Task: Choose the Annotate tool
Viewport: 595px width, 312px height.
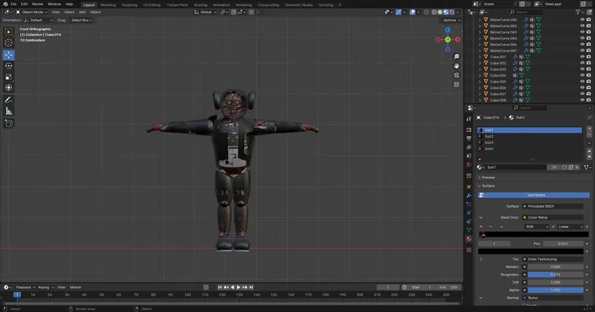Action: point(9,100)
